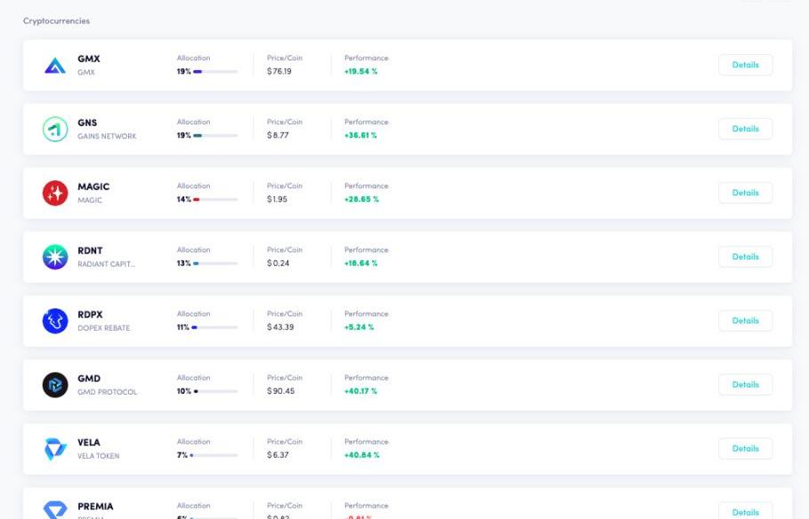
Task: Open Details for GNS
Action: tap(745, 129)
